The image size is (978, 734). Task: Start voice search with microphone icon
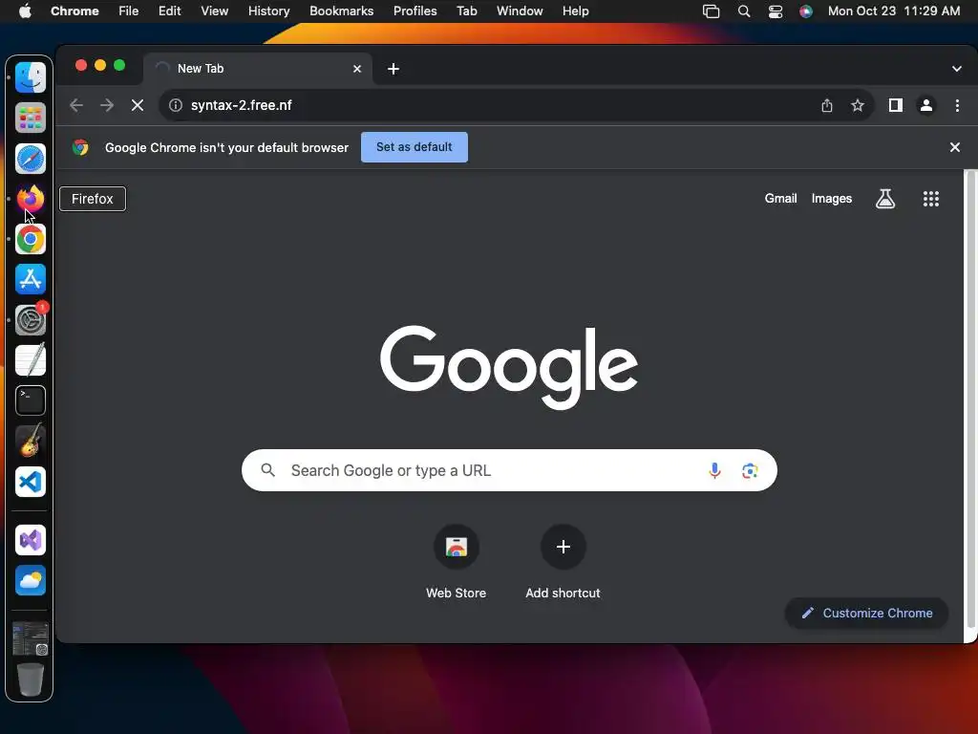pyautogui.click(x=714, y=470)
